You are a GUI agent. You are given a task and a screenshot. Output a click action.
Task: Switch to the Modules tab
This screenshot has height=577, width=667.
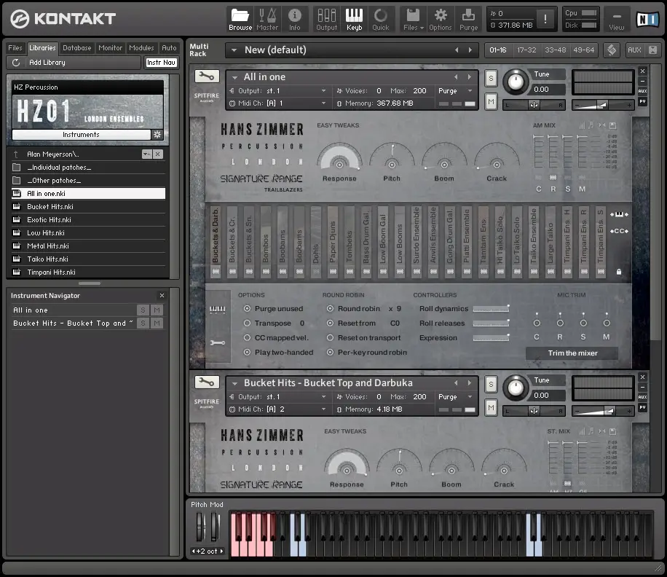coord(141,48)
